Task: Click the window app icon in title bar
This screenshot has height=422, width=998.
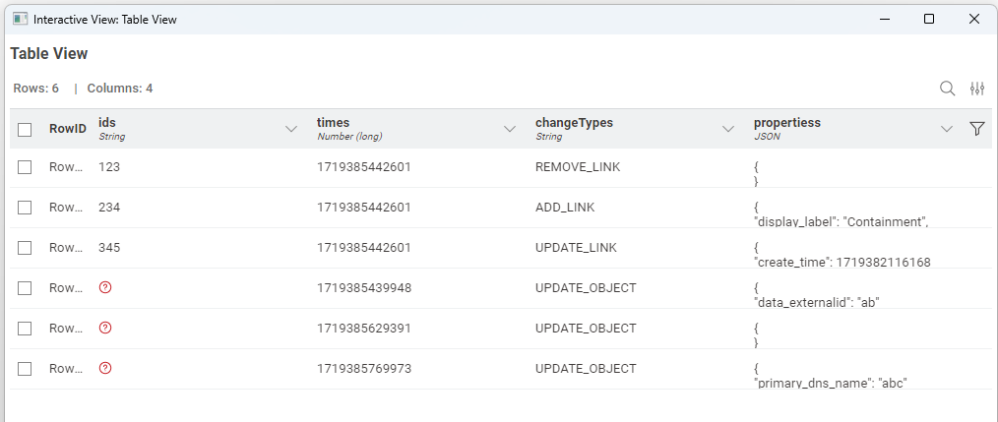Action: (x=20, y=19)
